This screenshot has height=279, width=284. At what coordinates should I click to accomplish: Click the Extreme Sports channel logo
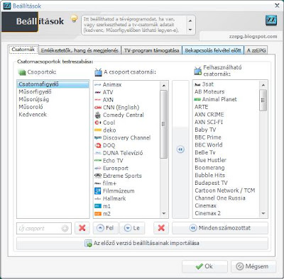98,176
